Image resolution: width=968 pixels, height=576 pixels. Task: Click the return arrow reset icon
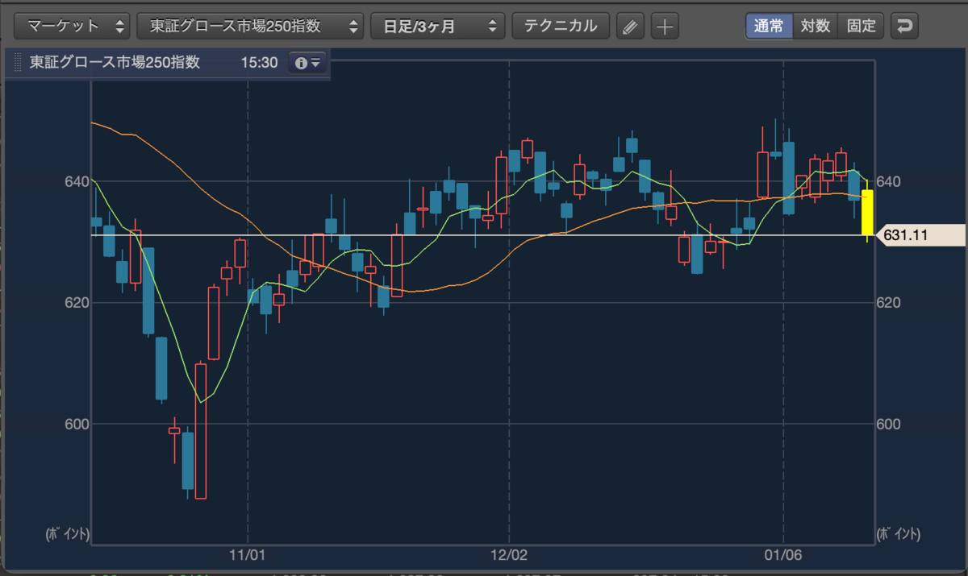tap(904, 26)
